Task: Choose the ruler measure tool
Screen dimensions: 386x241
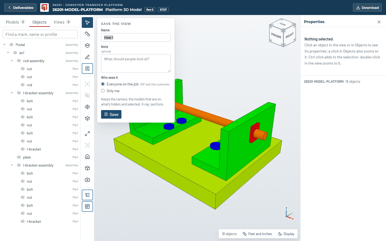Action: click(87, 34)
